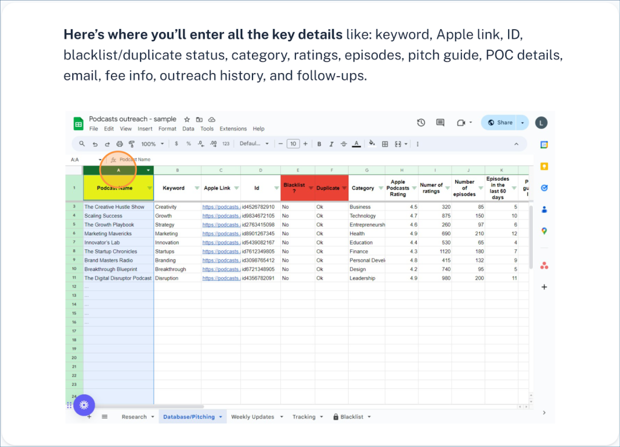
Task: Click the borders icon
Action: click(384, 144)
